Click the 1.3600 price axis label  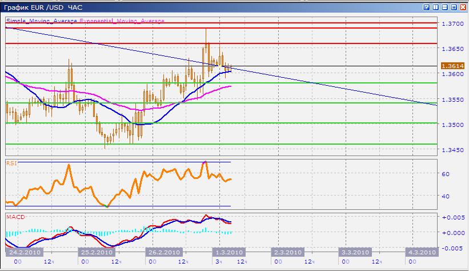click(x=453, y=74)
